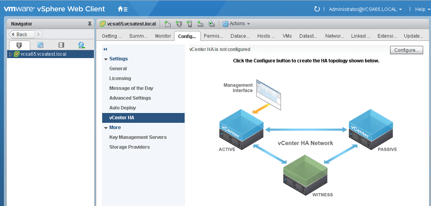
Task: Click the gear icon beside Actions
Action: pyautogui.click(x=226, y=24)
